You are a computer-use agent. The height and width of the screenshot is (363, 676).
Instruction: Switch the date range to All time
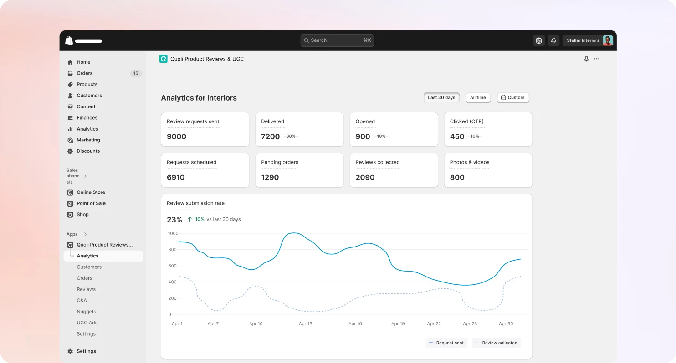(478, 98)
